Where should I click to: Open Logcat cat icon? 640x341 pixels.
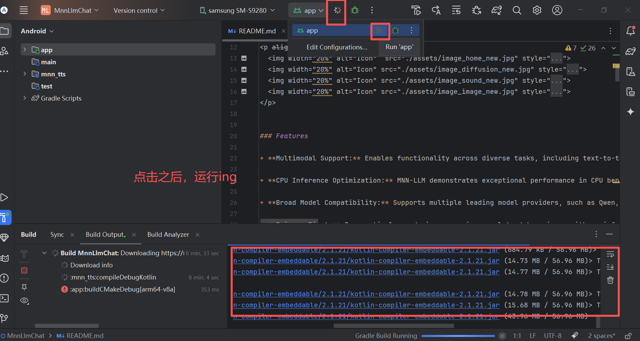pyautogui.click(x=4, y=258)
